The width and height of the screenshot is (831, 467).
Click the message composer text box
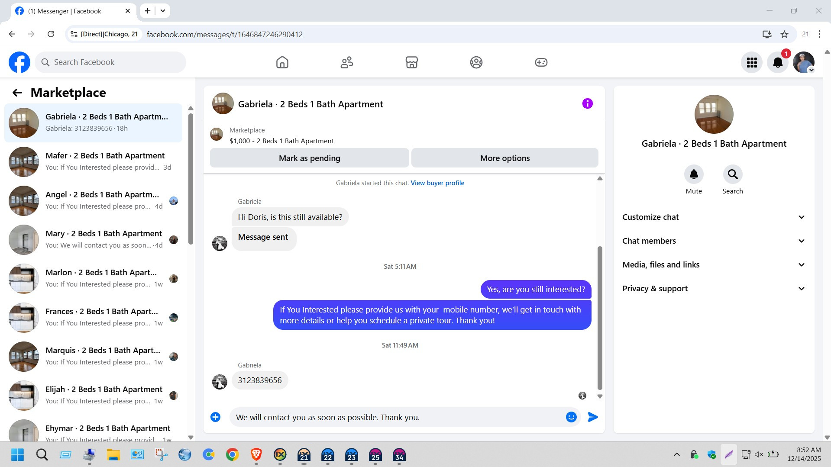396,417
